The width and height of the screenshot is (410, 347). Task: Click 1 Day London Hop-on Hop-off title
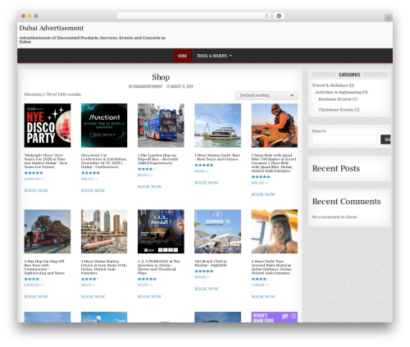point(158,159)
